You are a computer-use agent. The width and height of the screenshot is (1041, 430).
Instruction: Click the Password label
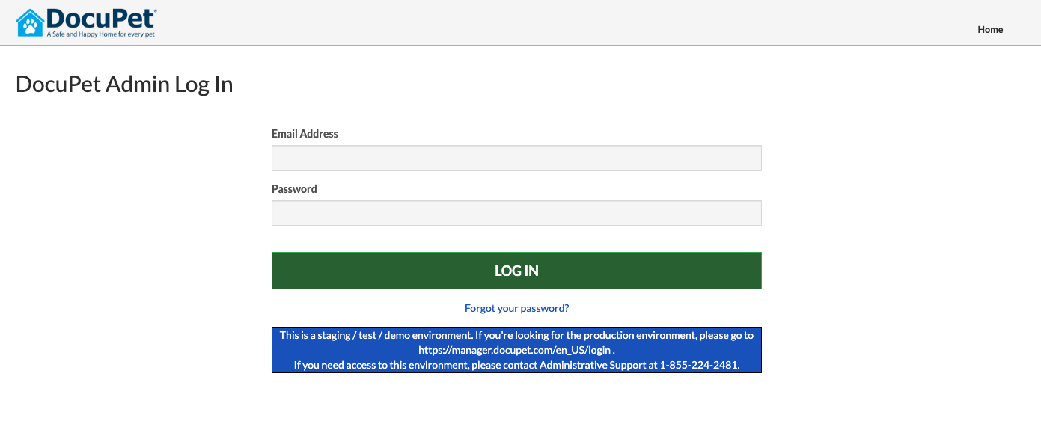[294, 189]
